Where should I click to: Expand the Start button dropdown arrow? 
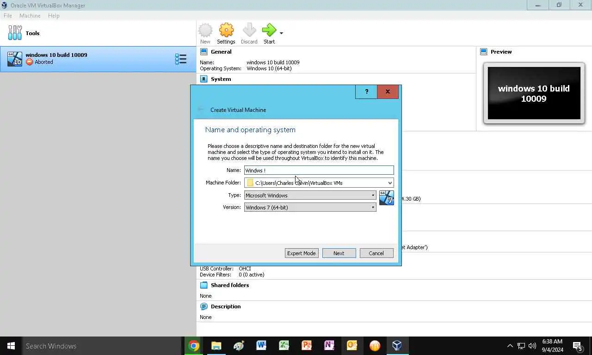[x=281, y=33]
